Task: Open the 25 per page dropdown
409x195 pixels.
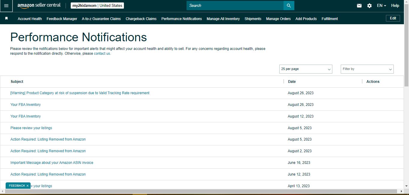Action: (306, 69)
